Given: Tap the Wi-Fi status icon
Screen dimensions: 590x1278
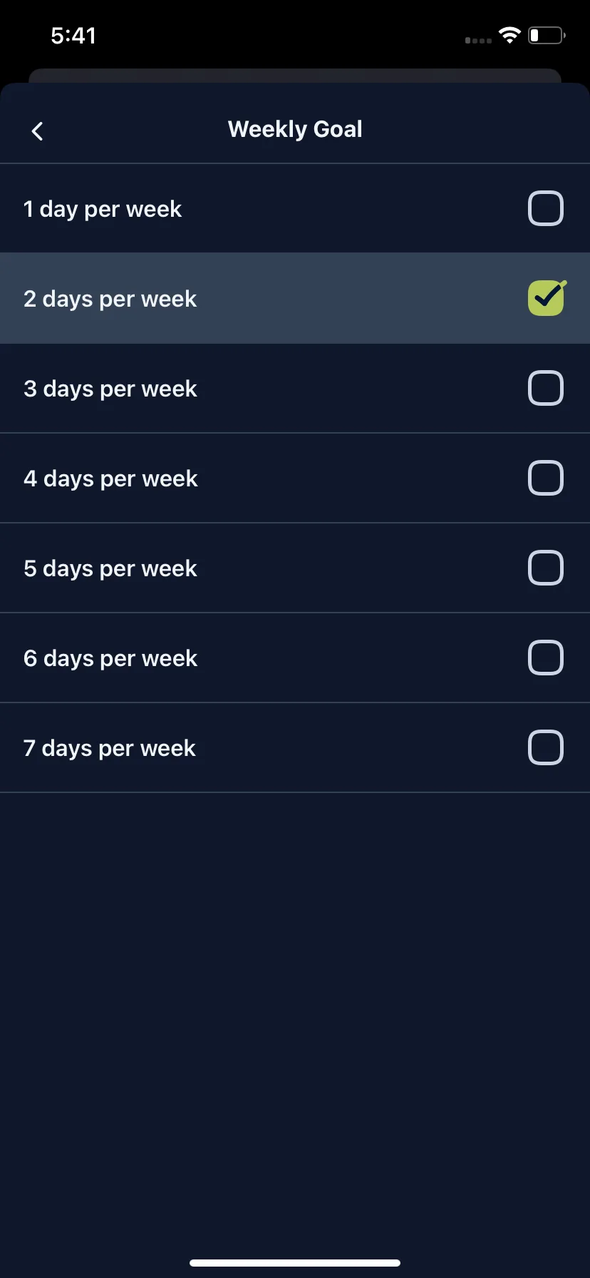Looking at the screenshot, I should click(x=509, y=35).
